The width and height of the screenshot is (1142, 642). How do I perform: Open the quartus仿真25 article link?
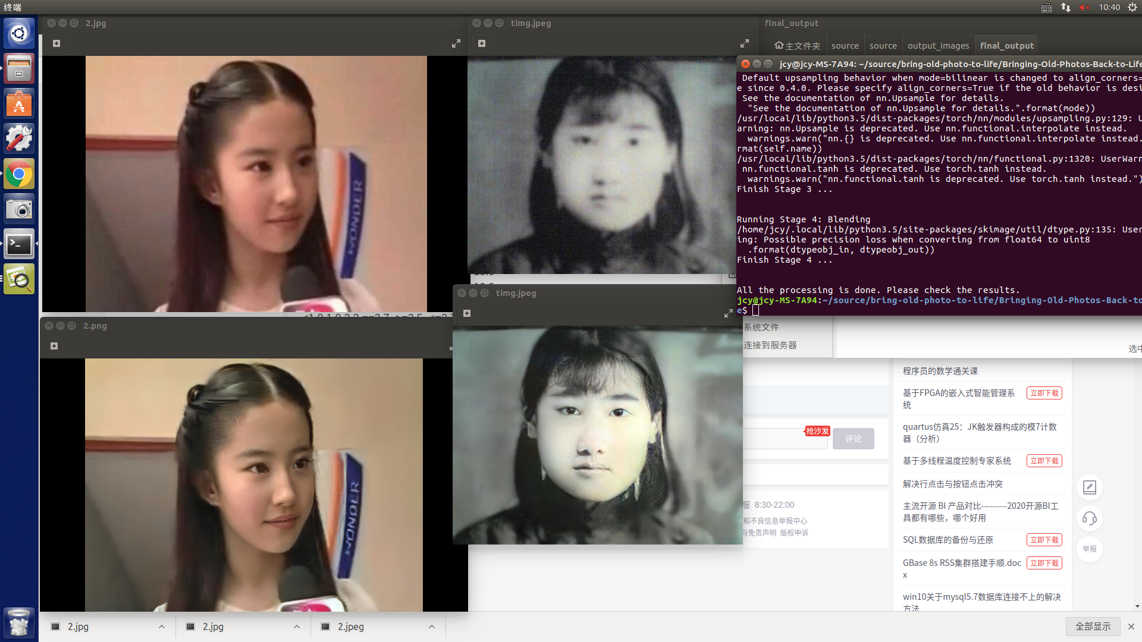(980, 433)
